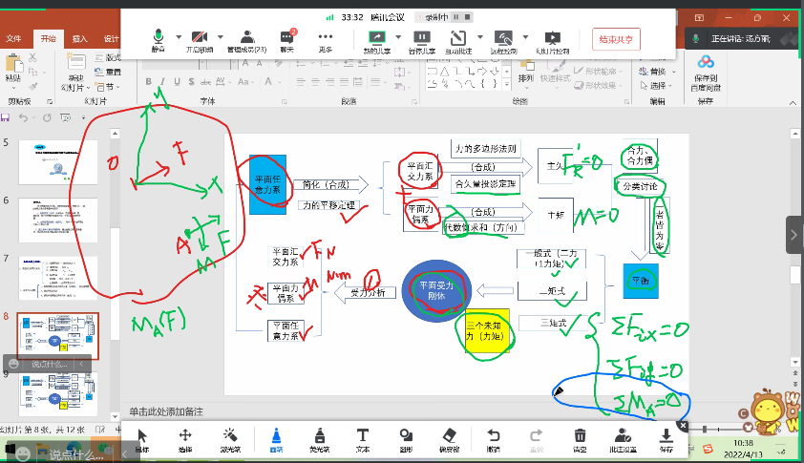The height and width of the screenshot is (463, 804).
Task: Expand the video options arrow beside 开启视频
Action: point(222,36)
